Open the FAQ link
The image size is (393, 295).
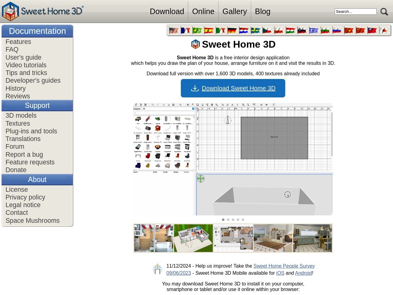pyautogui.click(x=12, y=49)
